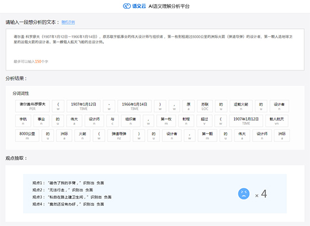Click the AI语义理解分析平台 title text
This screenshot has width=310, height=226.
169,6
